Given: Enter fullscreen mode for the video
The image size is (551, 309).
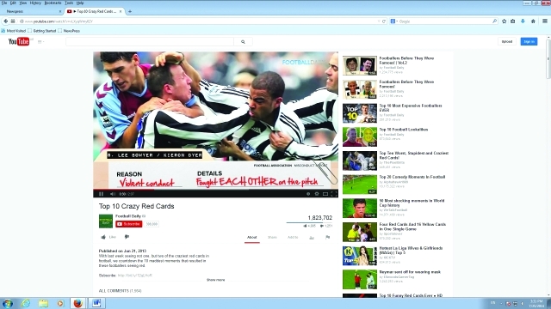Looking at the screenshot, I should pos(334,194).
